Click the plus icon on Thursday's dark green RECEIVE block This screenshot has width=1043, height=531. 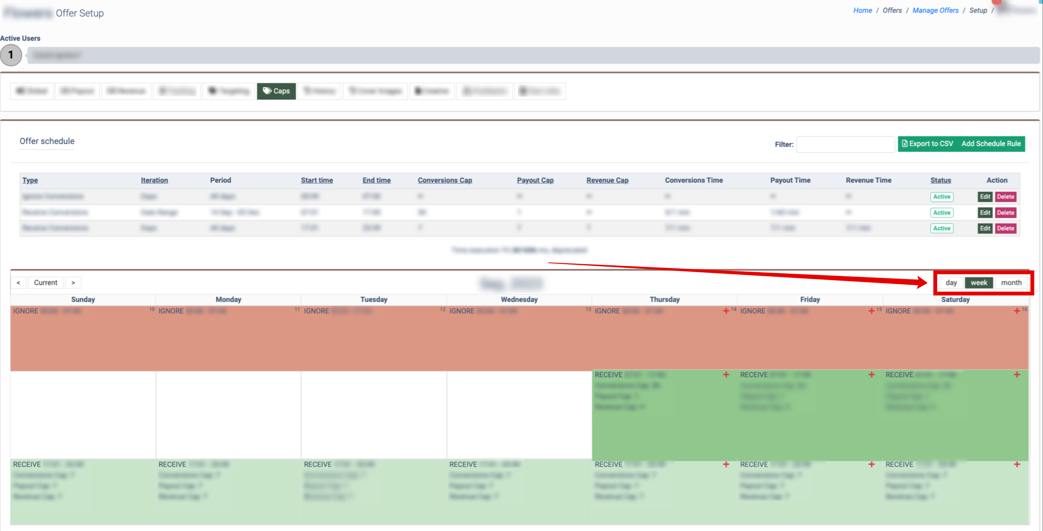tap(725, 375)
